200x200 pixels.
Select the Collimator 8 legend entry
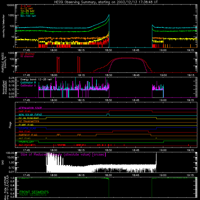point(28,82)
